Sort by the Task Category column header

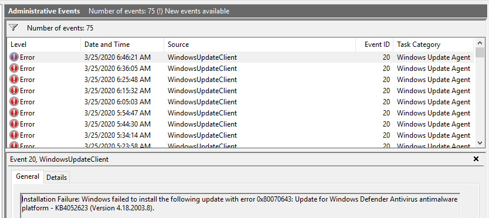433,45
